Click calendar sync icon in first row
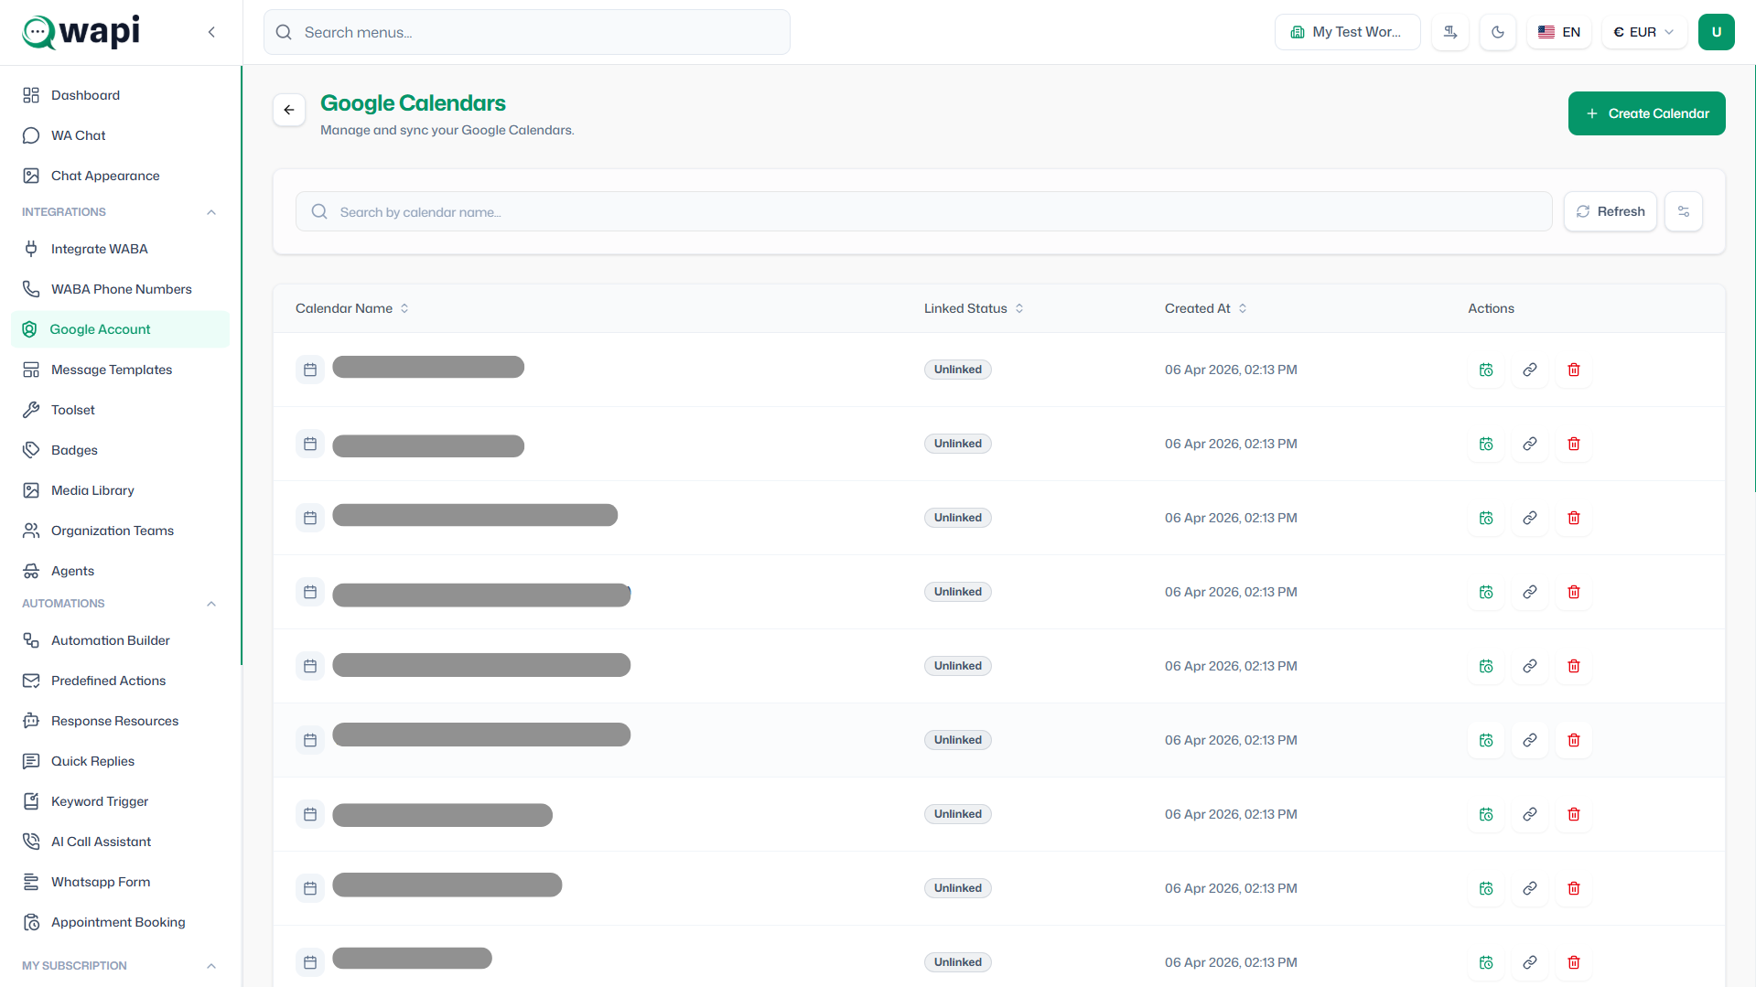The image size is (1756, 987). [1486, 370]
